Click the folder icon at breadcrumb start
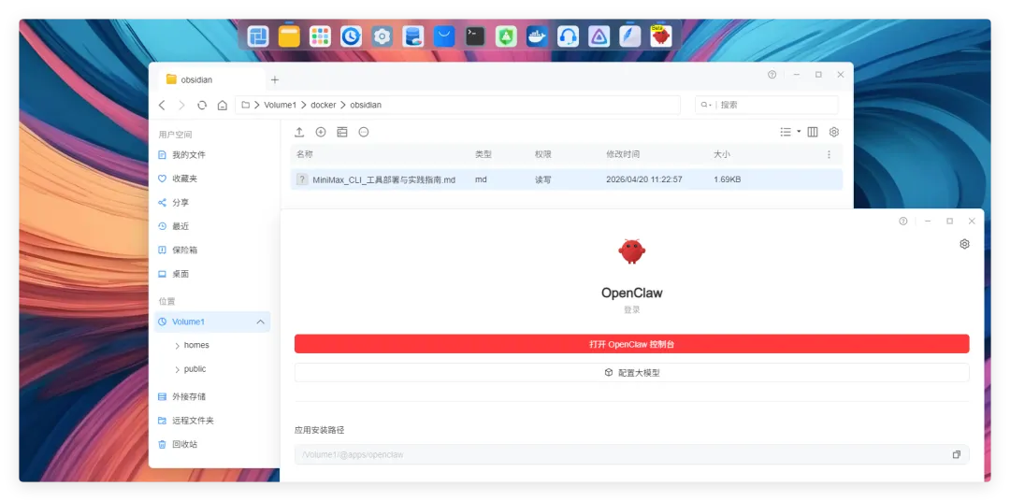 tap(245, 105)
